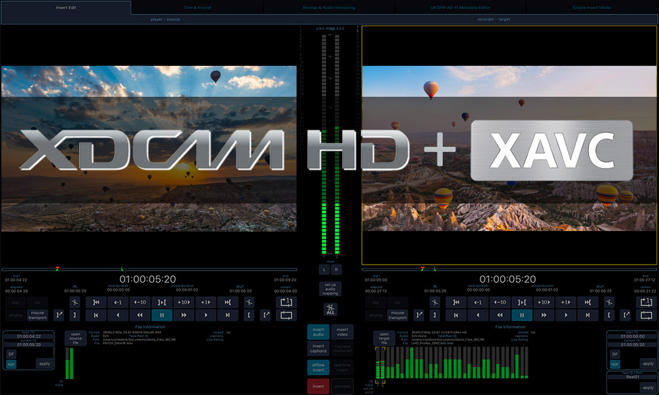The width and height of the screenshot is (659, 395).
Task: Apply the source start TC settings
Action: [x=45, y=363]
